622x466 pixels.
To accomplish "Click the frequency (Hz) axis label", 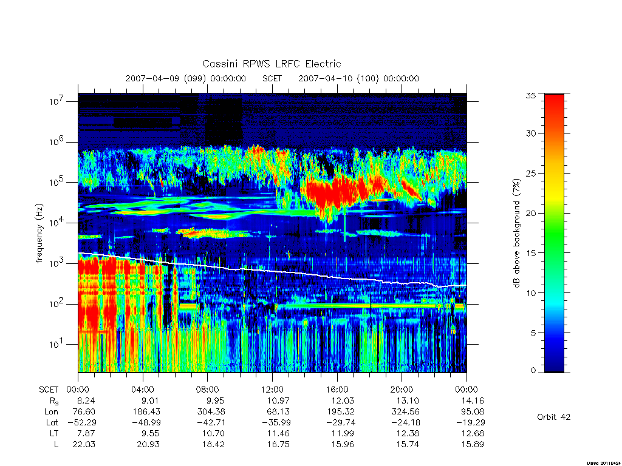I will [39, 234].
